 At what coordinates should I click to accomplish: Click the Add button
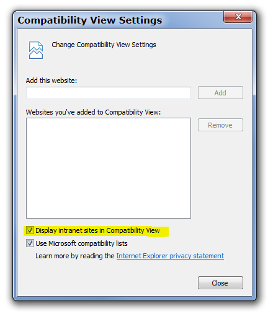coord(220,93)
